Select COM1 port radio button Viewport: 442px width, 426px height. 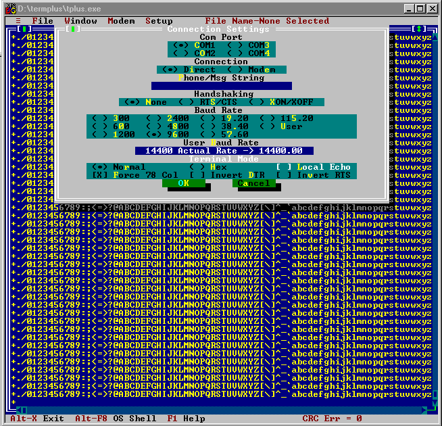[195, 45]
